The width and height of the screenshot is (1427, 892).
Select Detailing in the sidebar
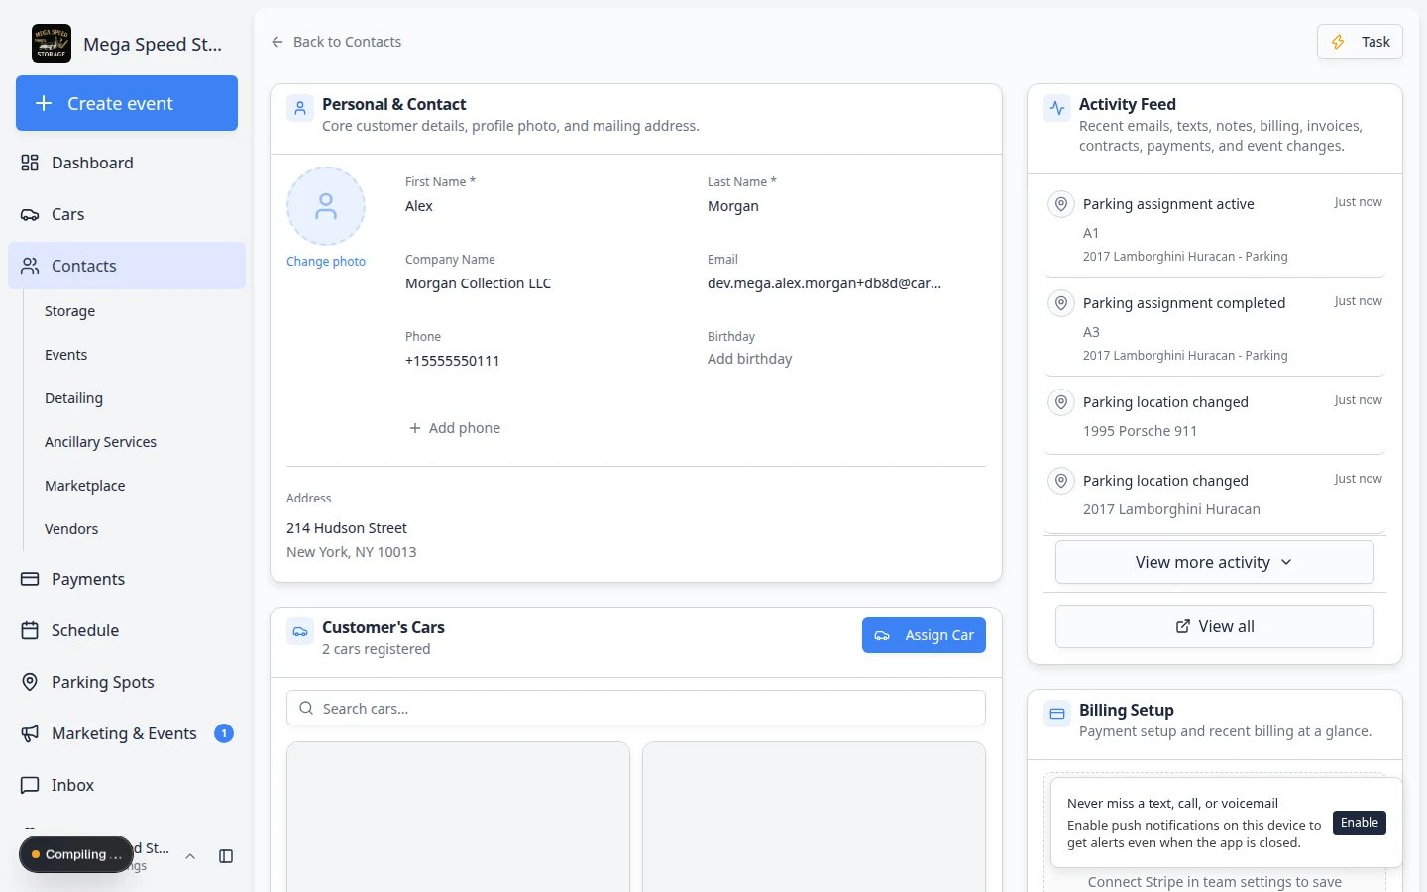coord(73,398)
